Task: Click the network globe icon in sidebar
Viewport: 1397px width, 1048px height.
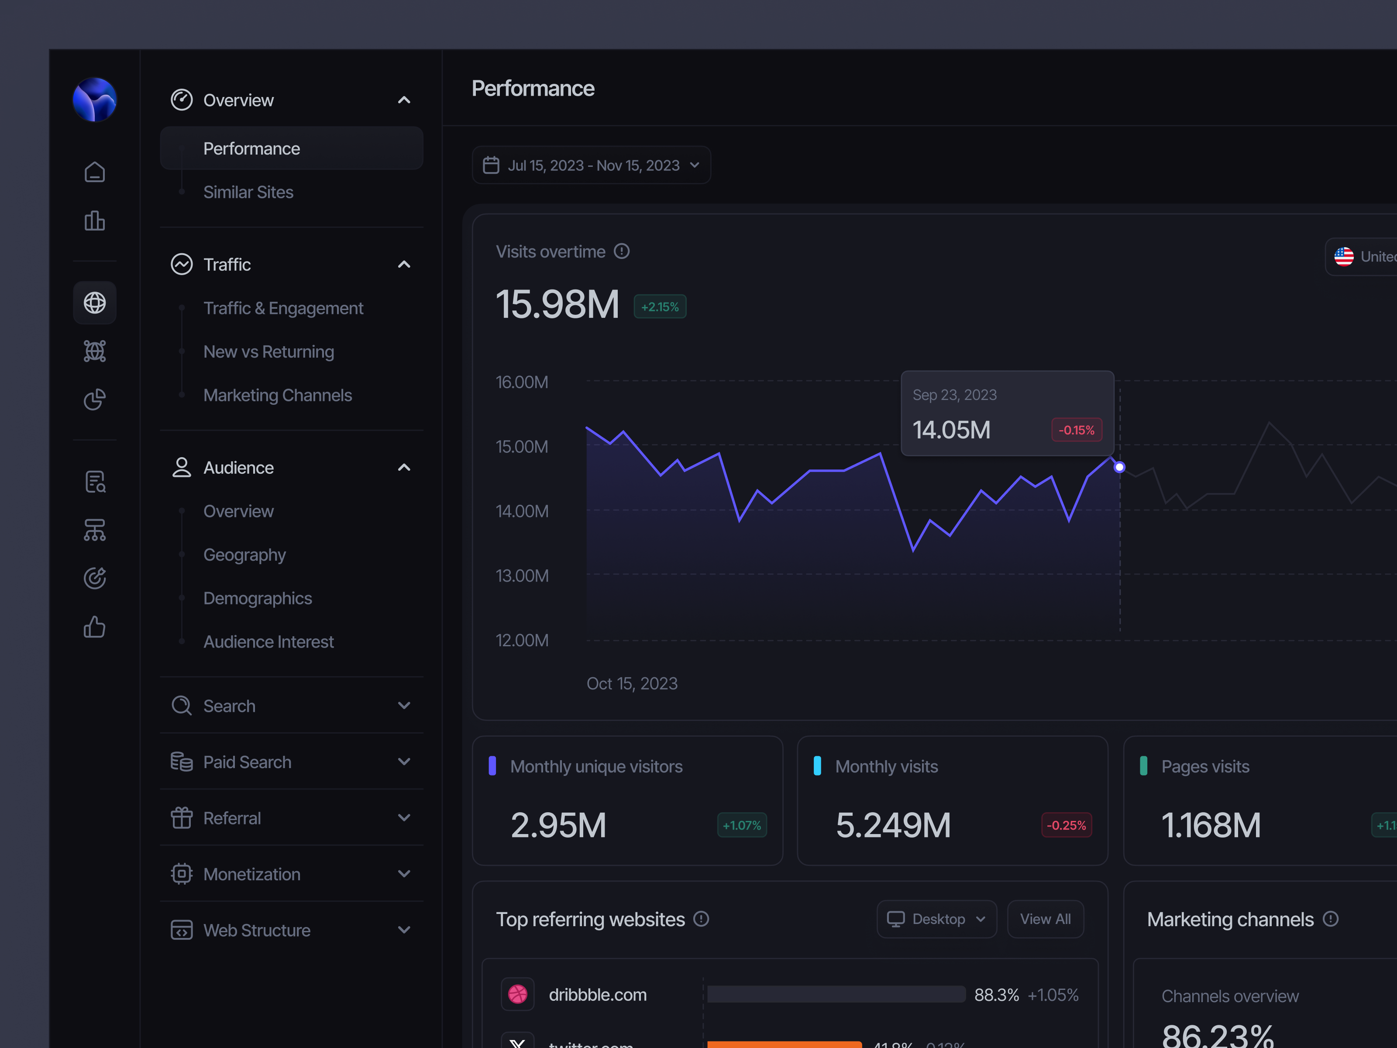Action: 94,351
